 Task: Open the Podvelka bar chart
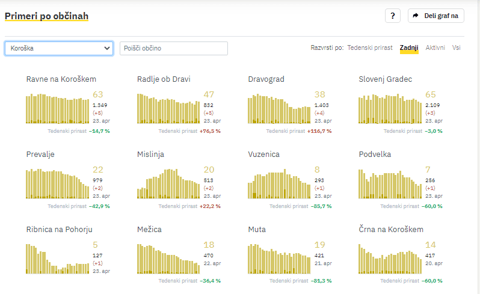(390, 184)
